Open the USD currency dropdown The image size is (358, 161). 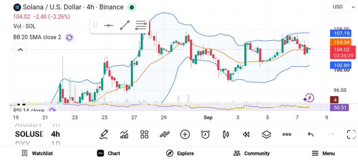click(343, 7)
